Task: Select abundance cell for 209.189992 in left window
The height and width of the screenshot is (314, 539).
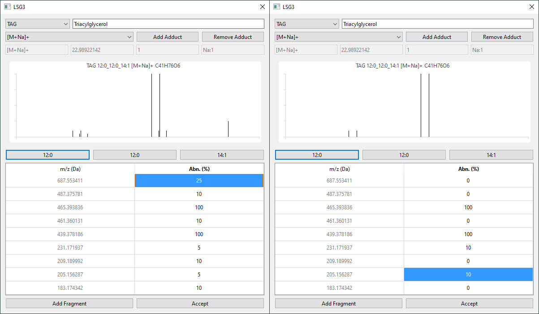Action: pyautogui.click(x=199, y=261)
